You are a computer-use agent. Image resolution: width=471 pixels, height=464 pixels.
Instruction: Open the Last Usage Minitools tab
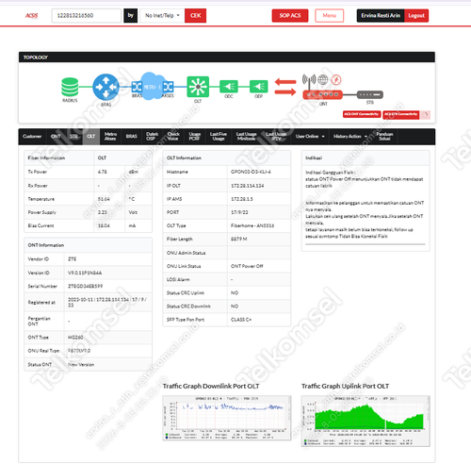246,137
